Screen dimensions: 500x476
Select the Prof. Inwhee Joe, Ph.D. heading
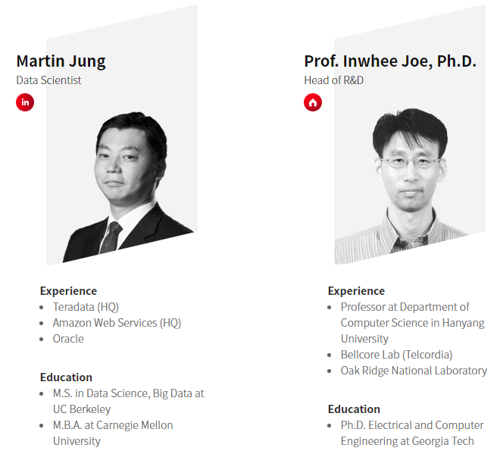point(390,61)
